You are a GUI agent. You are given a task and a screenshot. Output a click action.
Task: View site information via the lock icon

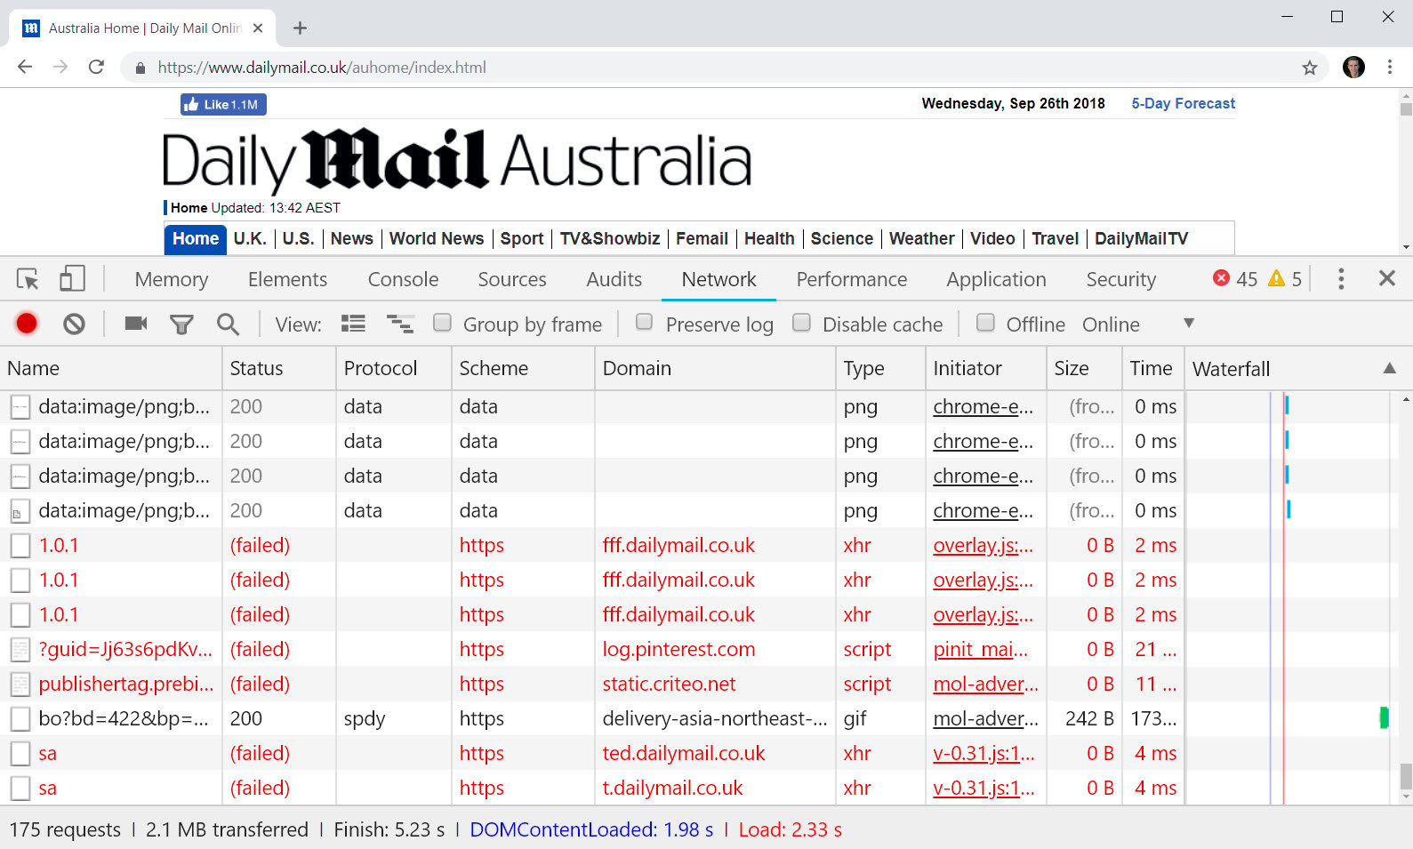click(x=140, y=68)
